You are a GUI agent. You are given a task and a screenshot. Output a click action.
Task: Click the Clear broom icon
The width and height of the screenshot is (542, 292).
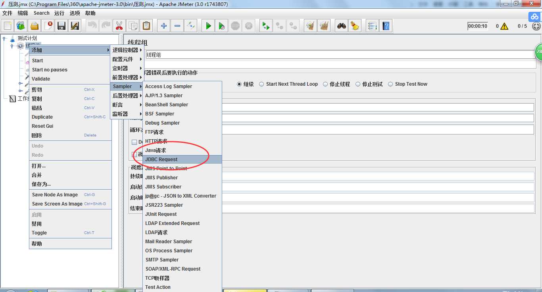click(310, 26)
